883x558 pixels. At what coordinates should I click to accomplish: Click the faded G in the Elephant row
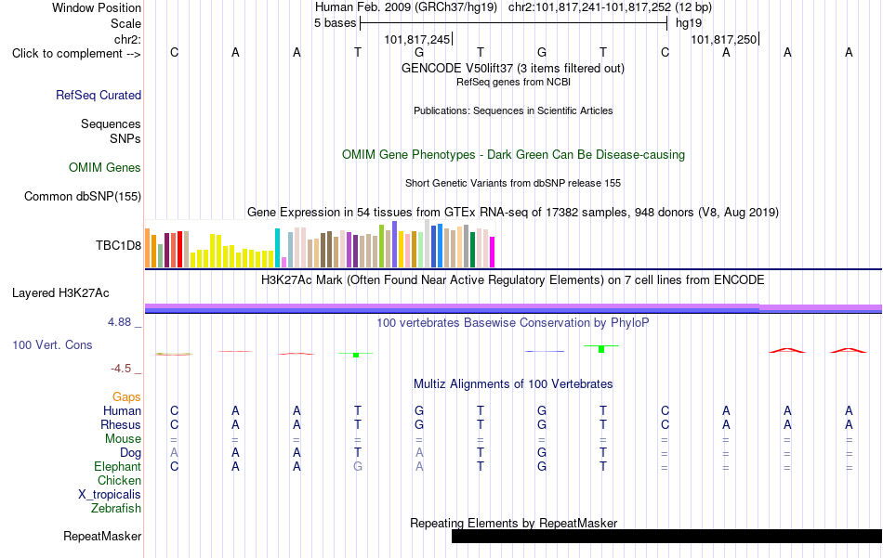coord(358,466)
